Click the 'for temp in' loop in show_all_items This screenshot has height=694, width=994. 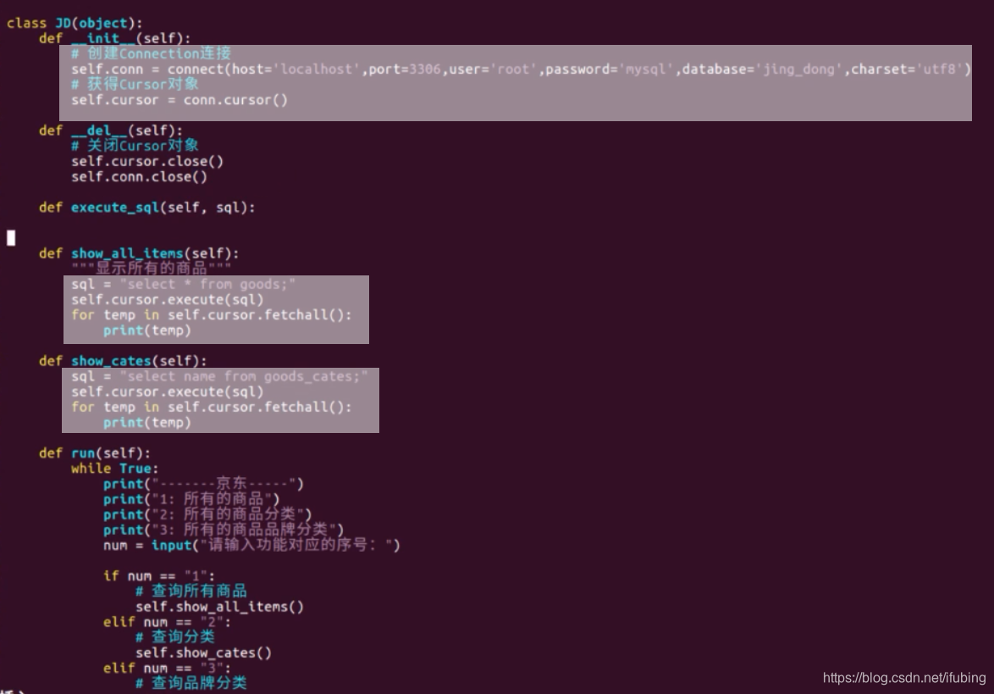pos(211,315)
